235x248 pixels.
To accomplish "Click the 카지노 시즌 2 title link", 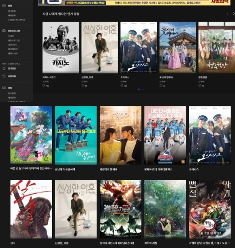I will 49,78.
